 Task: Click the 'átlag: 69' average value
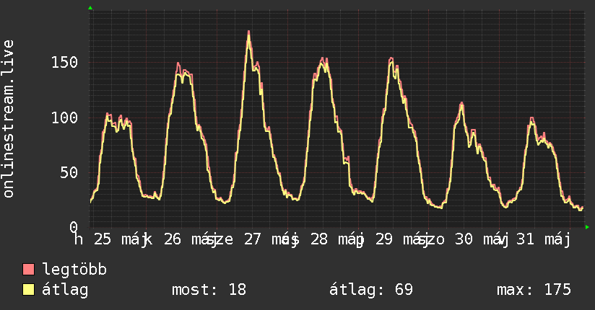pyautogui.click(x=370, y=290)
